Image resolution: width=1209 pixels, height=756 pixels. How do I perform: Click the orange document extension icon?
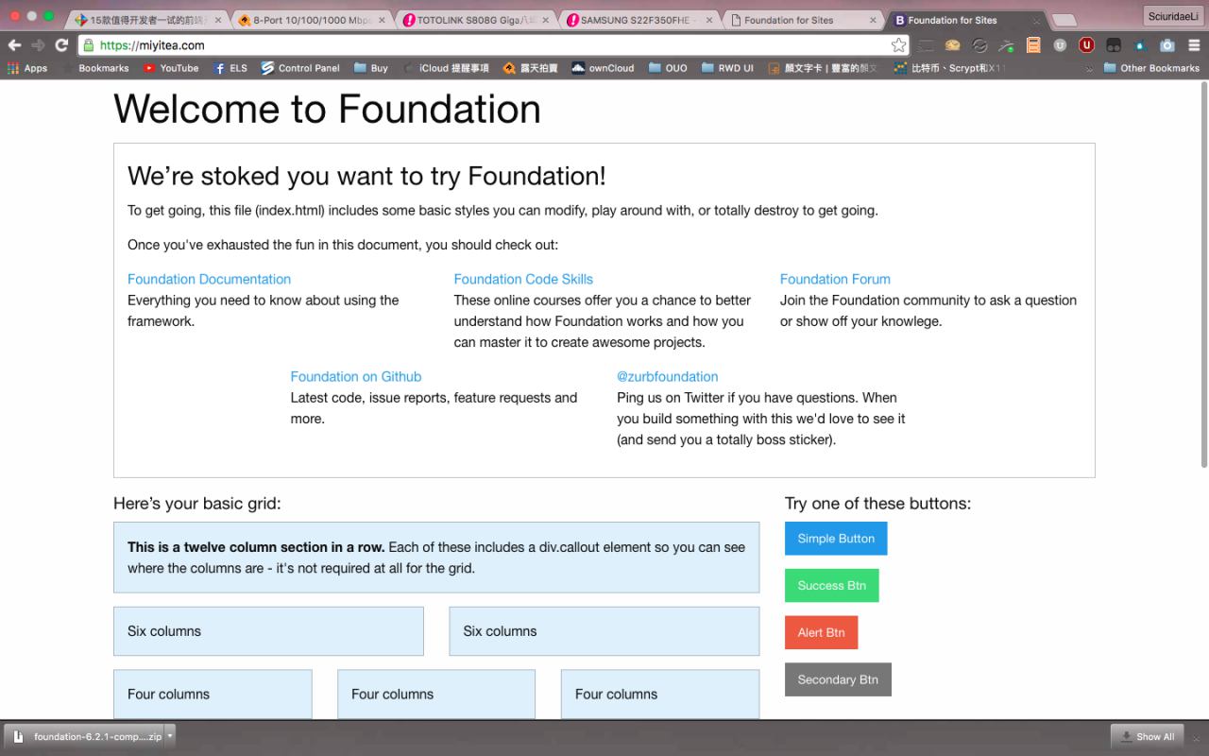[1033, 44]
